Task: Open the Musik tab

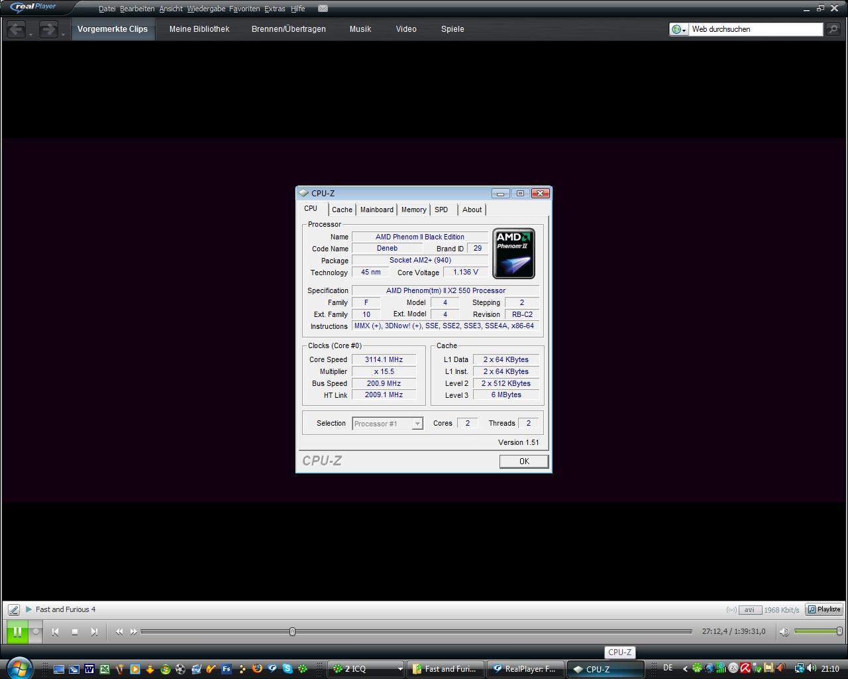Action: click(x=360, y=29)
